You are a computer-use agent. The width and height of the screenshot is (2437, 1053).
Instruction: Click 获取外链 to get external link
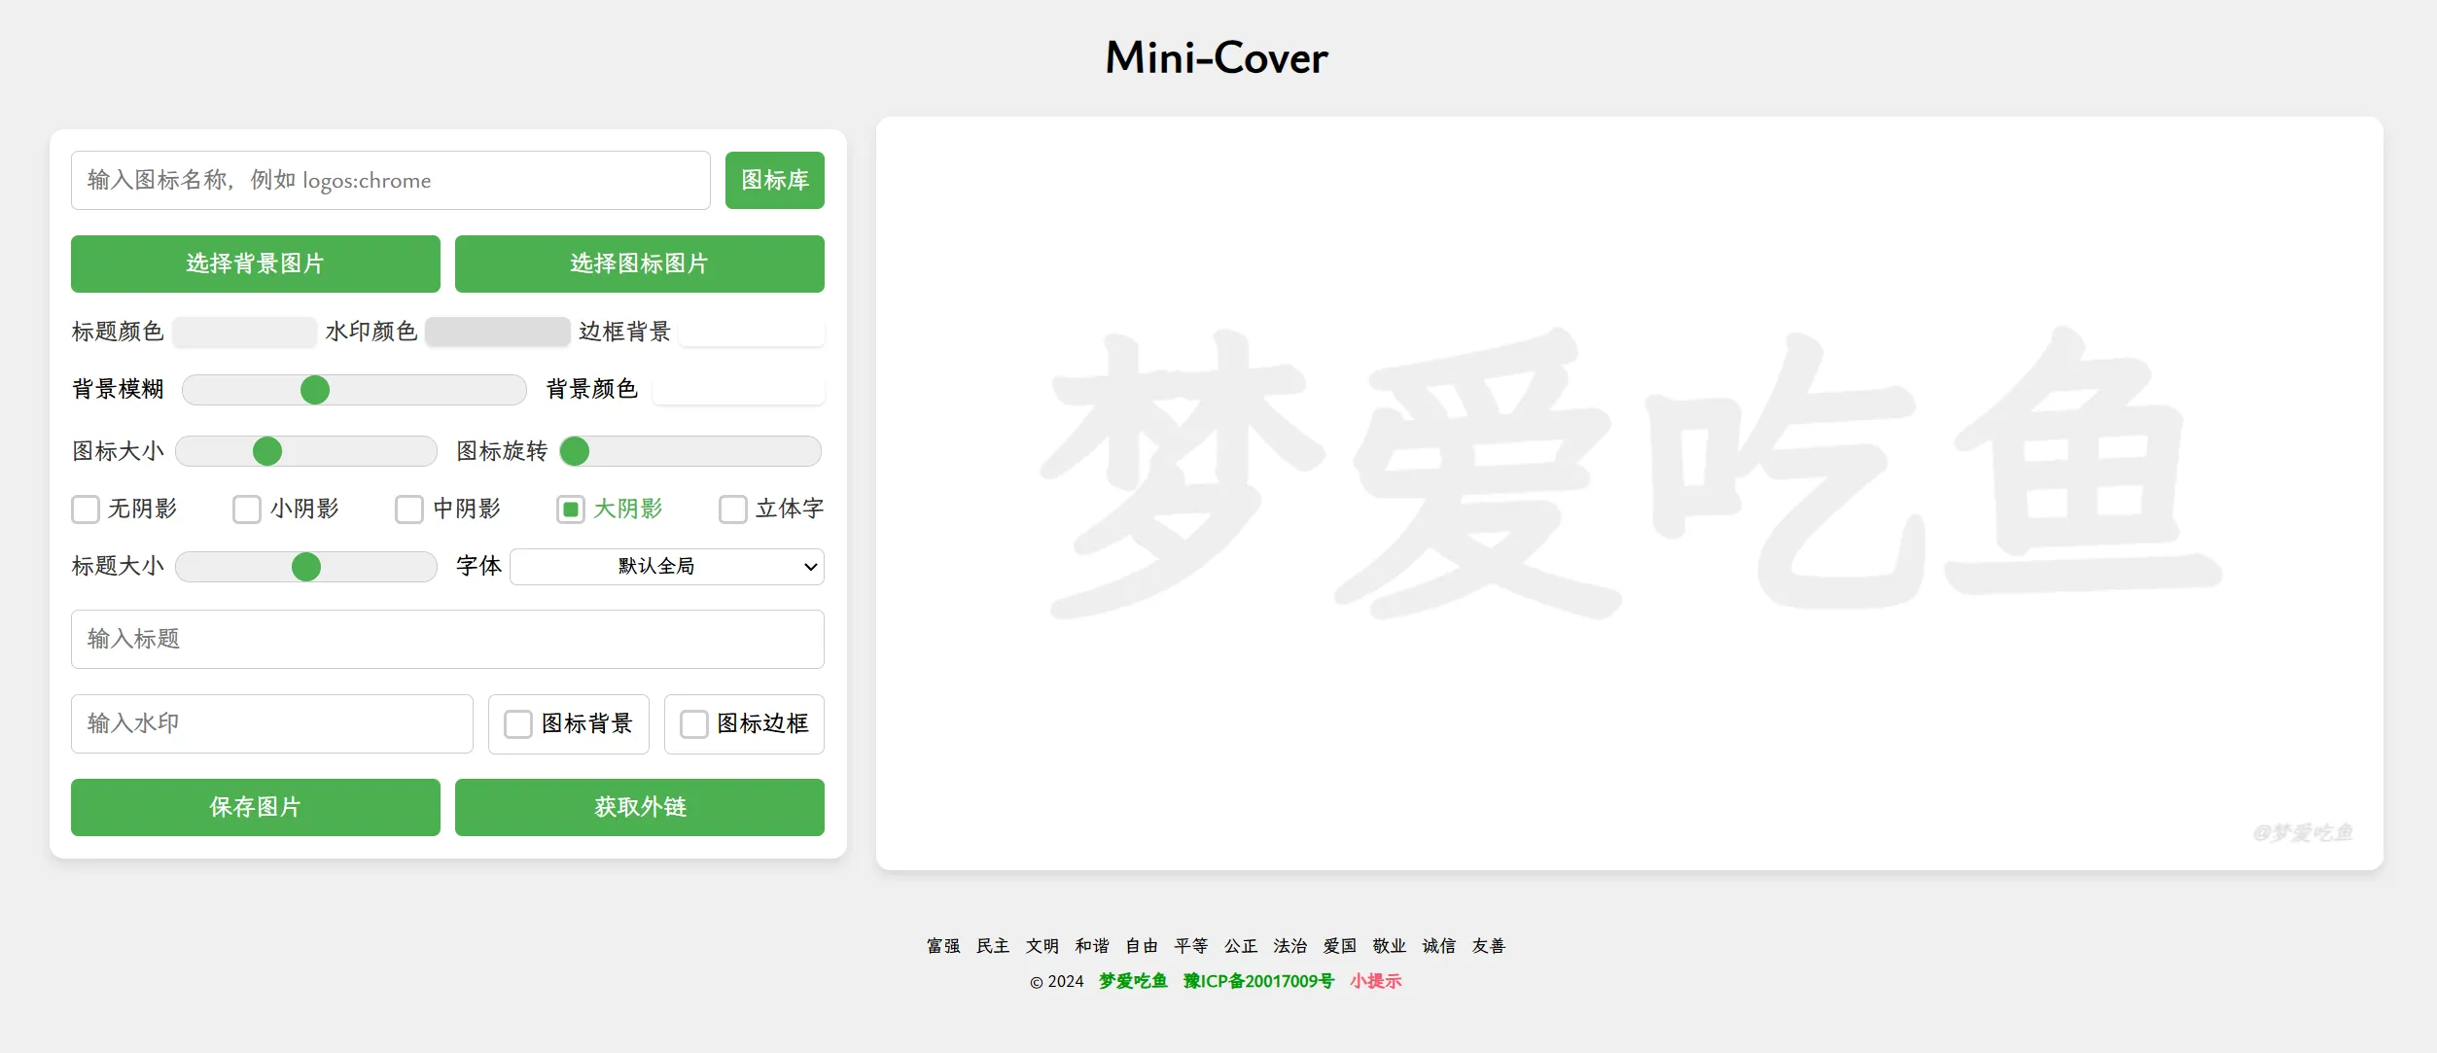point(639,807)
